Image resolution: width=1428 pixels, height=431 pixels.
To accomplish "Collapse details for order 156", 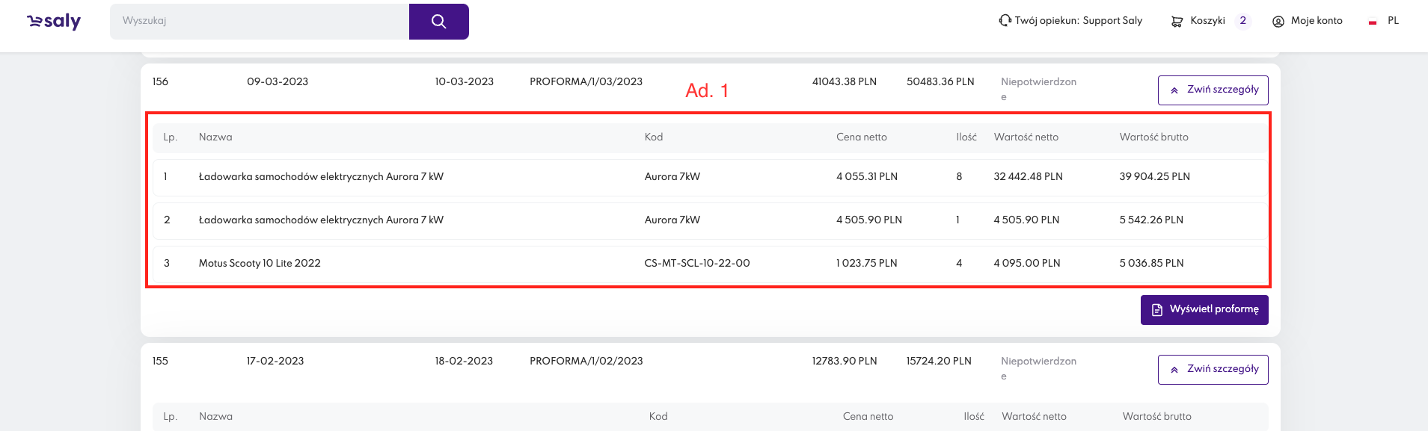I will click(x=1213, y=90).
